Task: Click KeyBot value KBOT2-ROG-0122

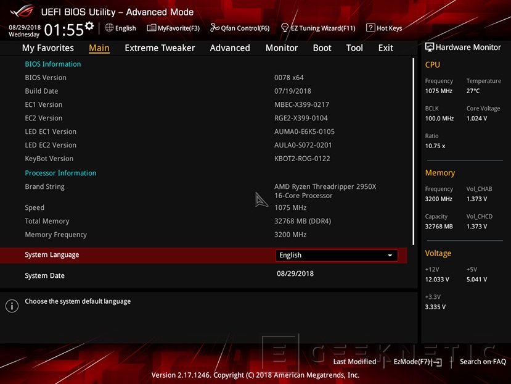Action: click(302, 159)
